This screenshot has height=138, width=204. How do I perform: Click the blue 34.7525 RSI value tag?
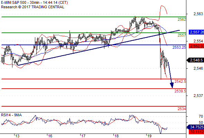pyautogui.click(x=195, y=127)
